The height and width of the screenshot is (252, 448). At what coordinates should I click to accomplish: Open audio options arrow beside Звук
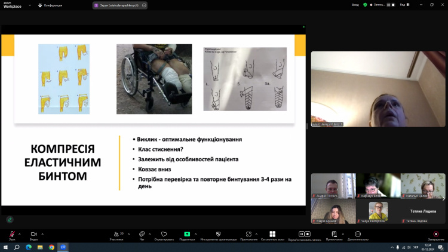[x=20, y=234]
